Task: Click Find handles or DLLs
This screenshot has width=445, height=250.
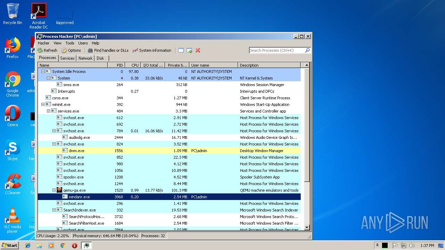Action: pos(108,50)
